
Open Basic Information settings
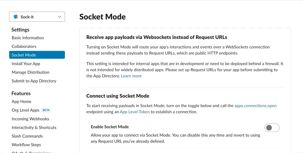coord(28,38)
